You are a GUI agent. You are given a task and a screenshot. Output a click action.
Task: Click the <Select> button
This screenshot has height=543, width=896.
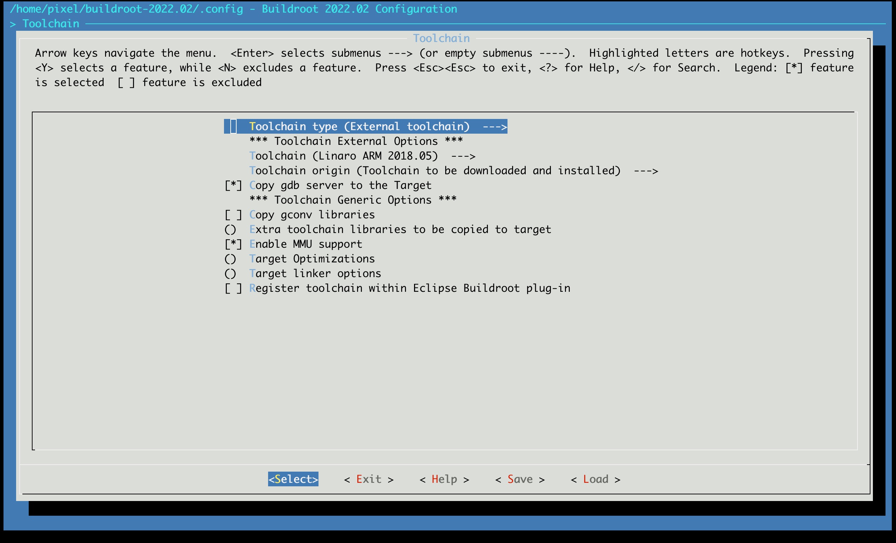293,479
